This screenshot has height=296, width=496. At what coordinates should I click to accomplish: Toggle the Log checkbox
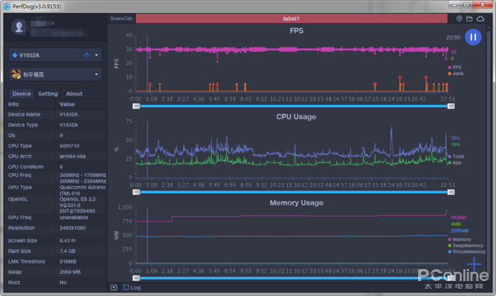(x=126, y=288)
